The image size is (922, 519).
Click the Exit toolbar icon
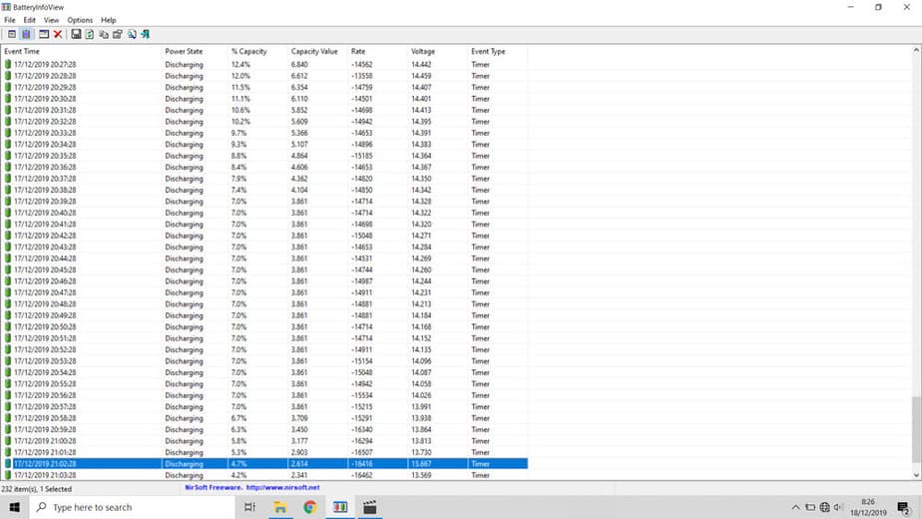pos(146,34)
